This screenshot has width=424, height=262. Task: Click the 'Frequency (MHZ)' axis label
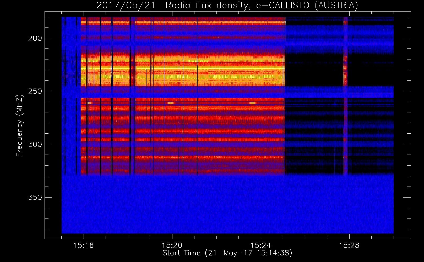pyautogui.click(x=20, y=126)
